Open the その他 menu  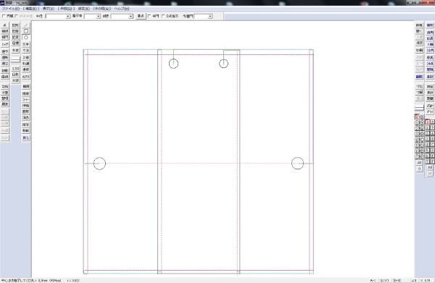[x=102, y=9]
